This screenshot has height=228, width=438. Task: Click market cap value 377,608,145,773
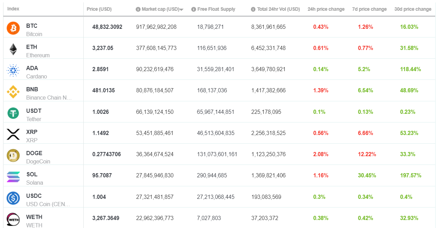[156, 48]
